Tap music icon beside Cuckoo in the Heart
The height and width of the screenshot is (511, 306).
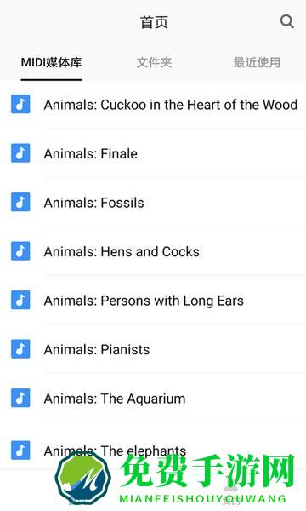(x=20, y=104)
